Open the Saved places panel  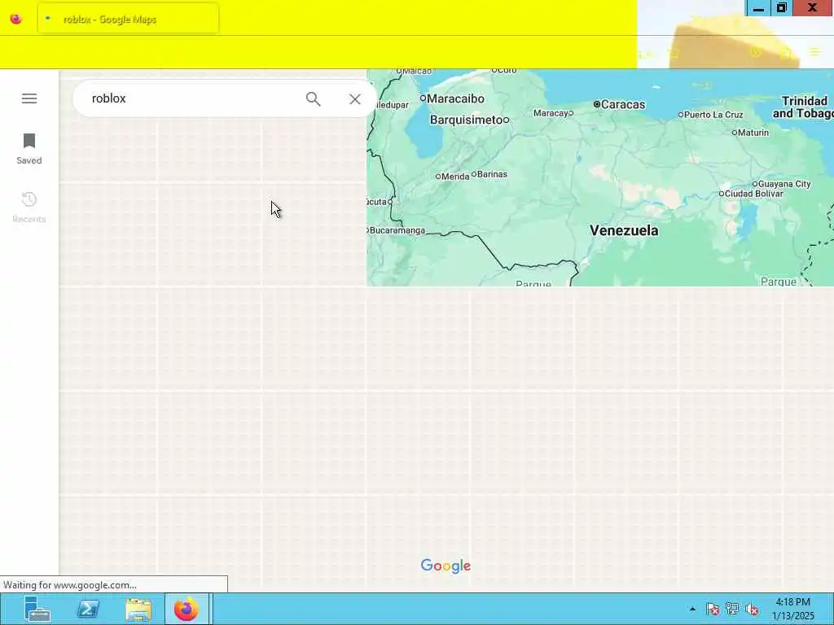pyautogui.click(x=29, y=149)
